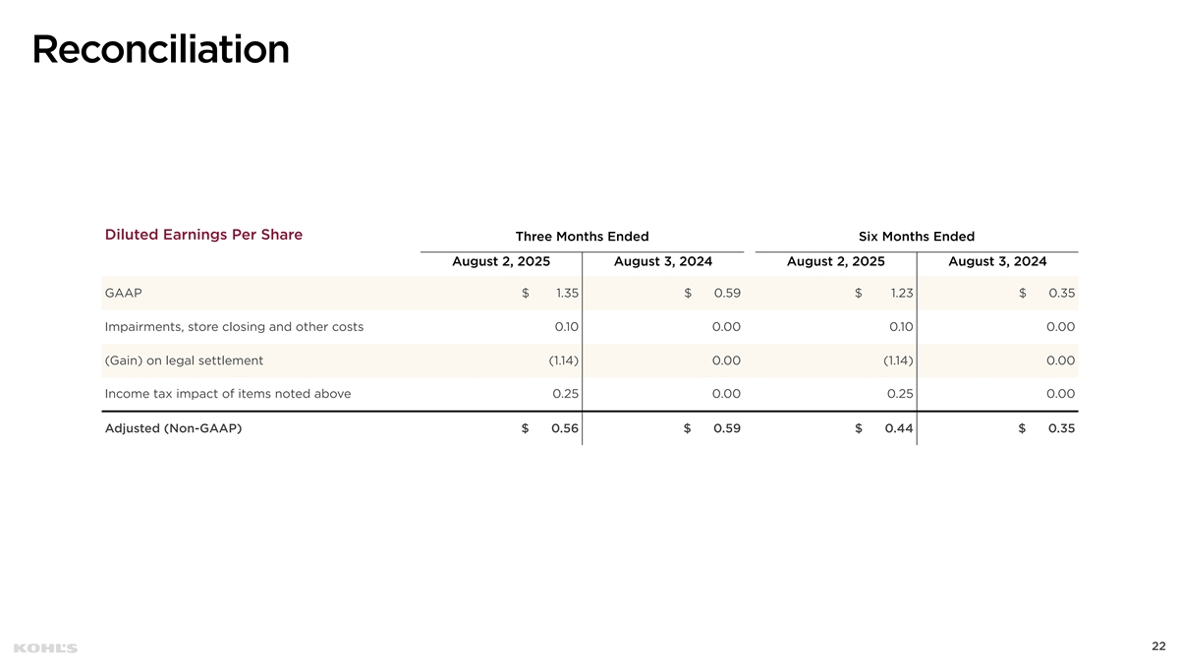Click the three-month legal settlement value (1.14)

tap(563, 360)
